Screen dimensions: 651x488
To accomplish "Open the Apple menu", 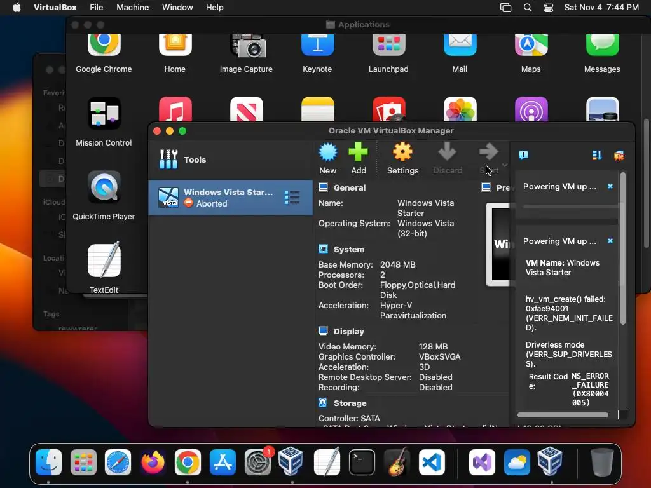I will [17, 8].
